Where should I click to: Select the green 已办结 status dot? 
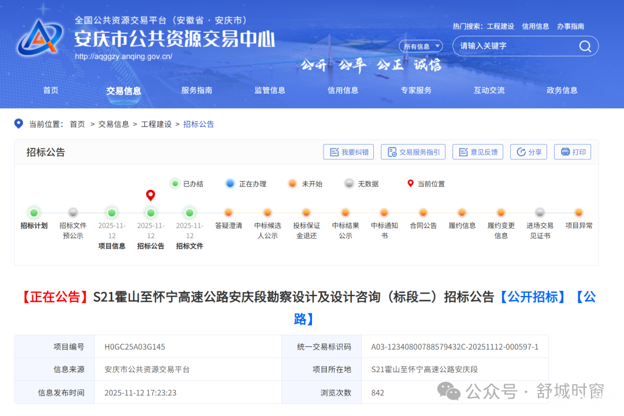point(174,183)
